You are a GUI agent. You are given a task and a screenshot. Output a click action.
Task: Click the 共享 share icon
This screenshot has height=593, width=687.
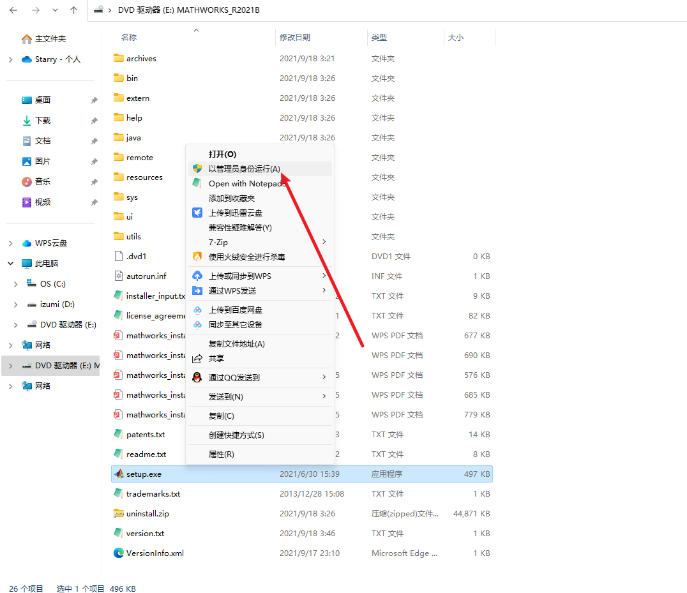[x=197, y=359]
